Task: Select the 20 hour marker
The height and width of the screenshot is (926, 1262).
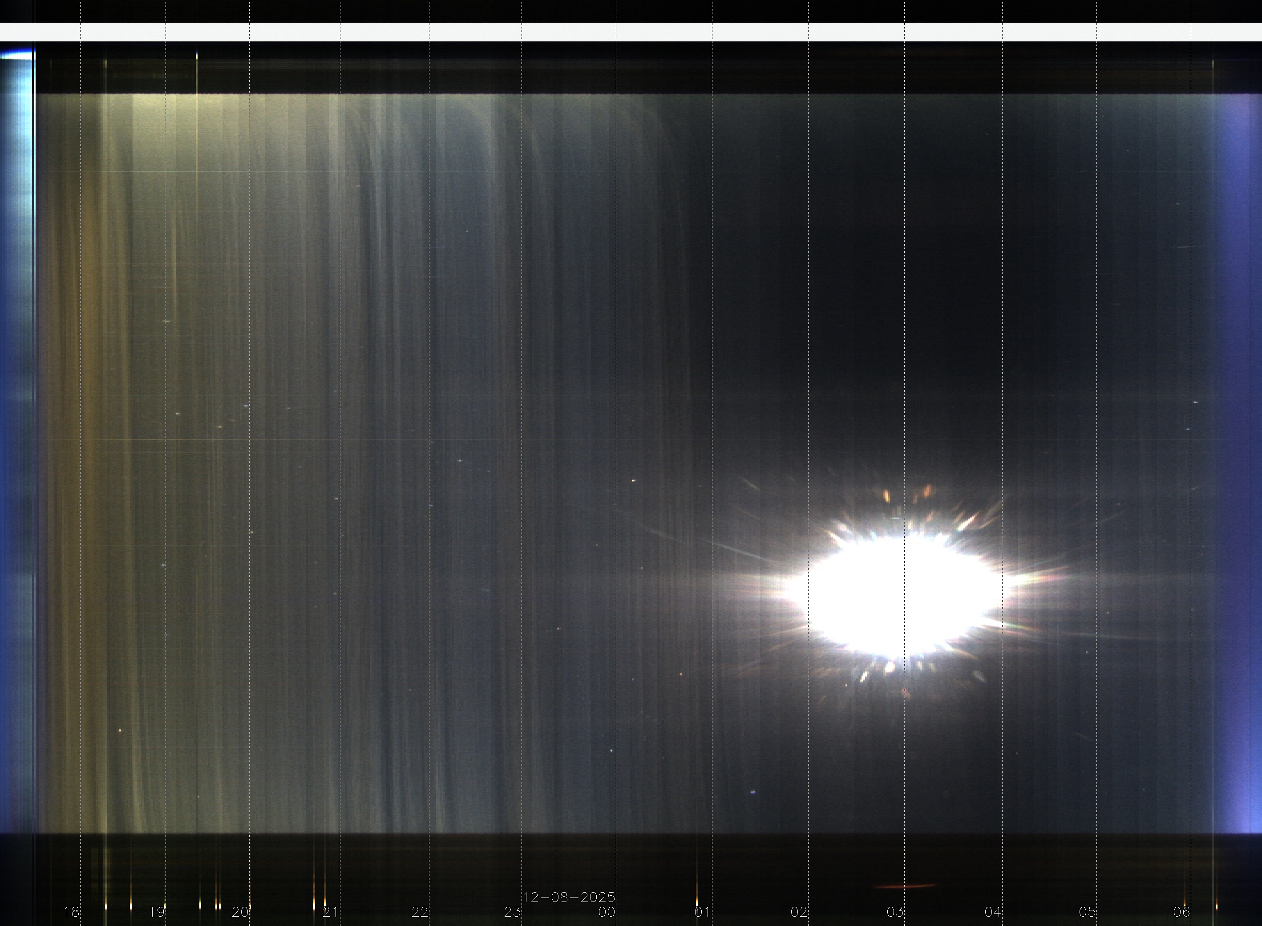Action: point(240,912)
